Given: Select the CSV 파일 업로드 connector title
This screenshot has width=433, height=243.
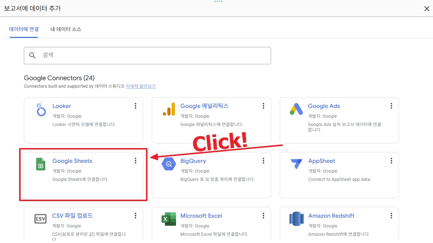Looking at the screenshot, I should pyautogui.click(x=72, y=216).
